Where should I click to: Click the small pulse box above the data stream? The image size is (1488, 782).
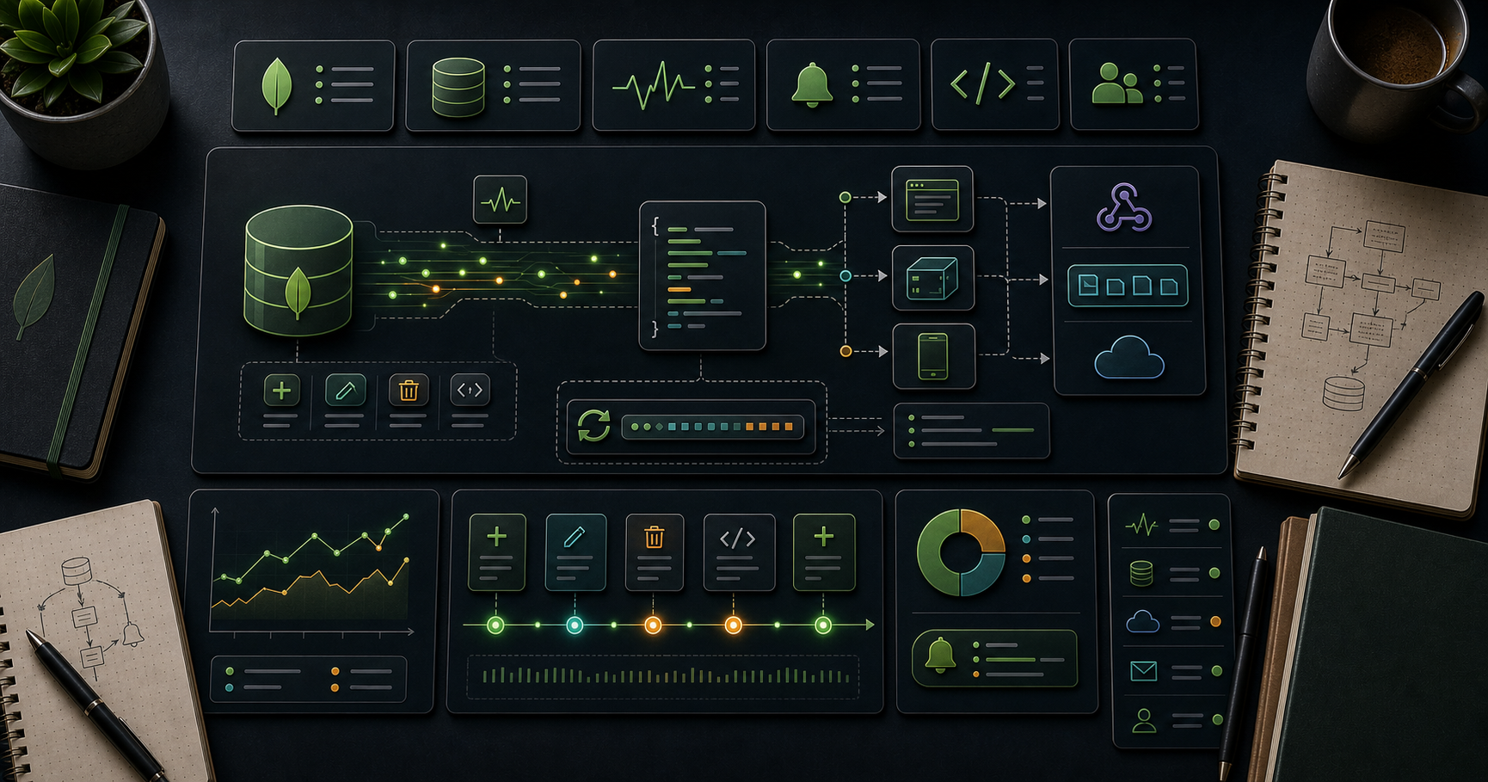coord(500,200)
